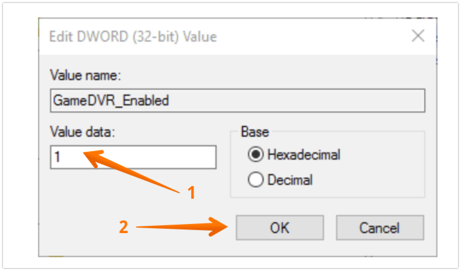
Task: Click the Value name field showing GameDVR_Enabled
Action: [237, 101]
